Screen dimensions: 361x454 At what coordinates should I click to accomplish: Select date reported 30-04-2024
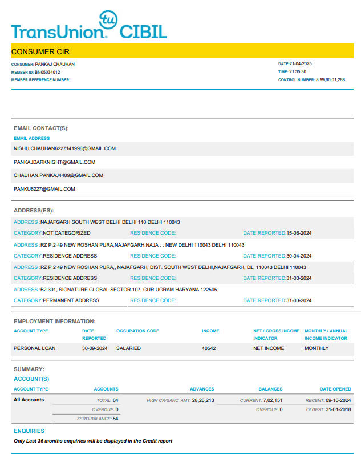299,256
